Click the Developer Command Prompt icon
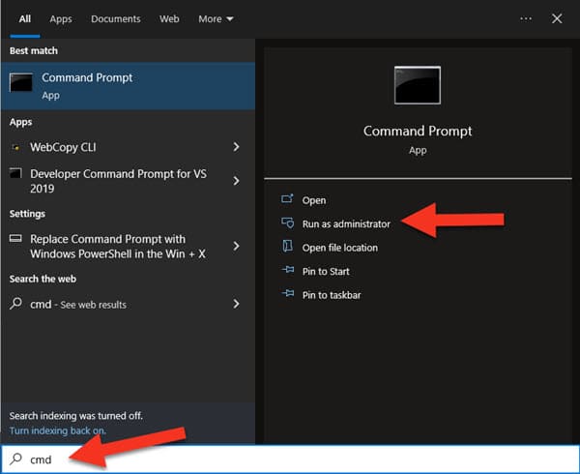Viewport: 580px width, 474px height. pyautogui.click(x=15, y=173)
